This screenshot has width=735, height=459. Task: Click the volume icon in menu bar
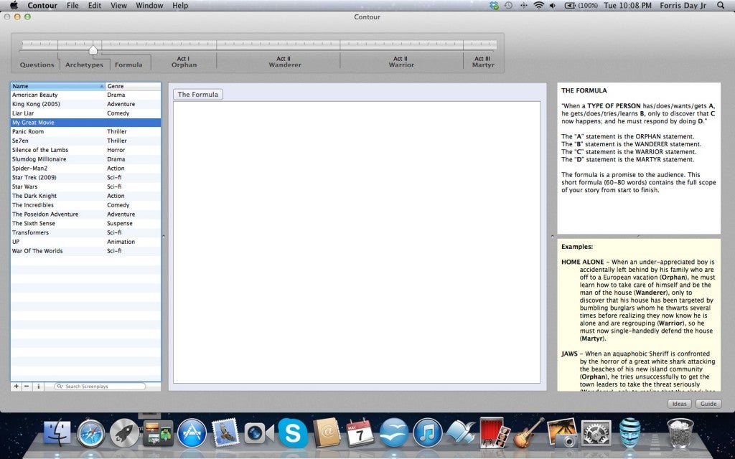[x=553, y=6]
